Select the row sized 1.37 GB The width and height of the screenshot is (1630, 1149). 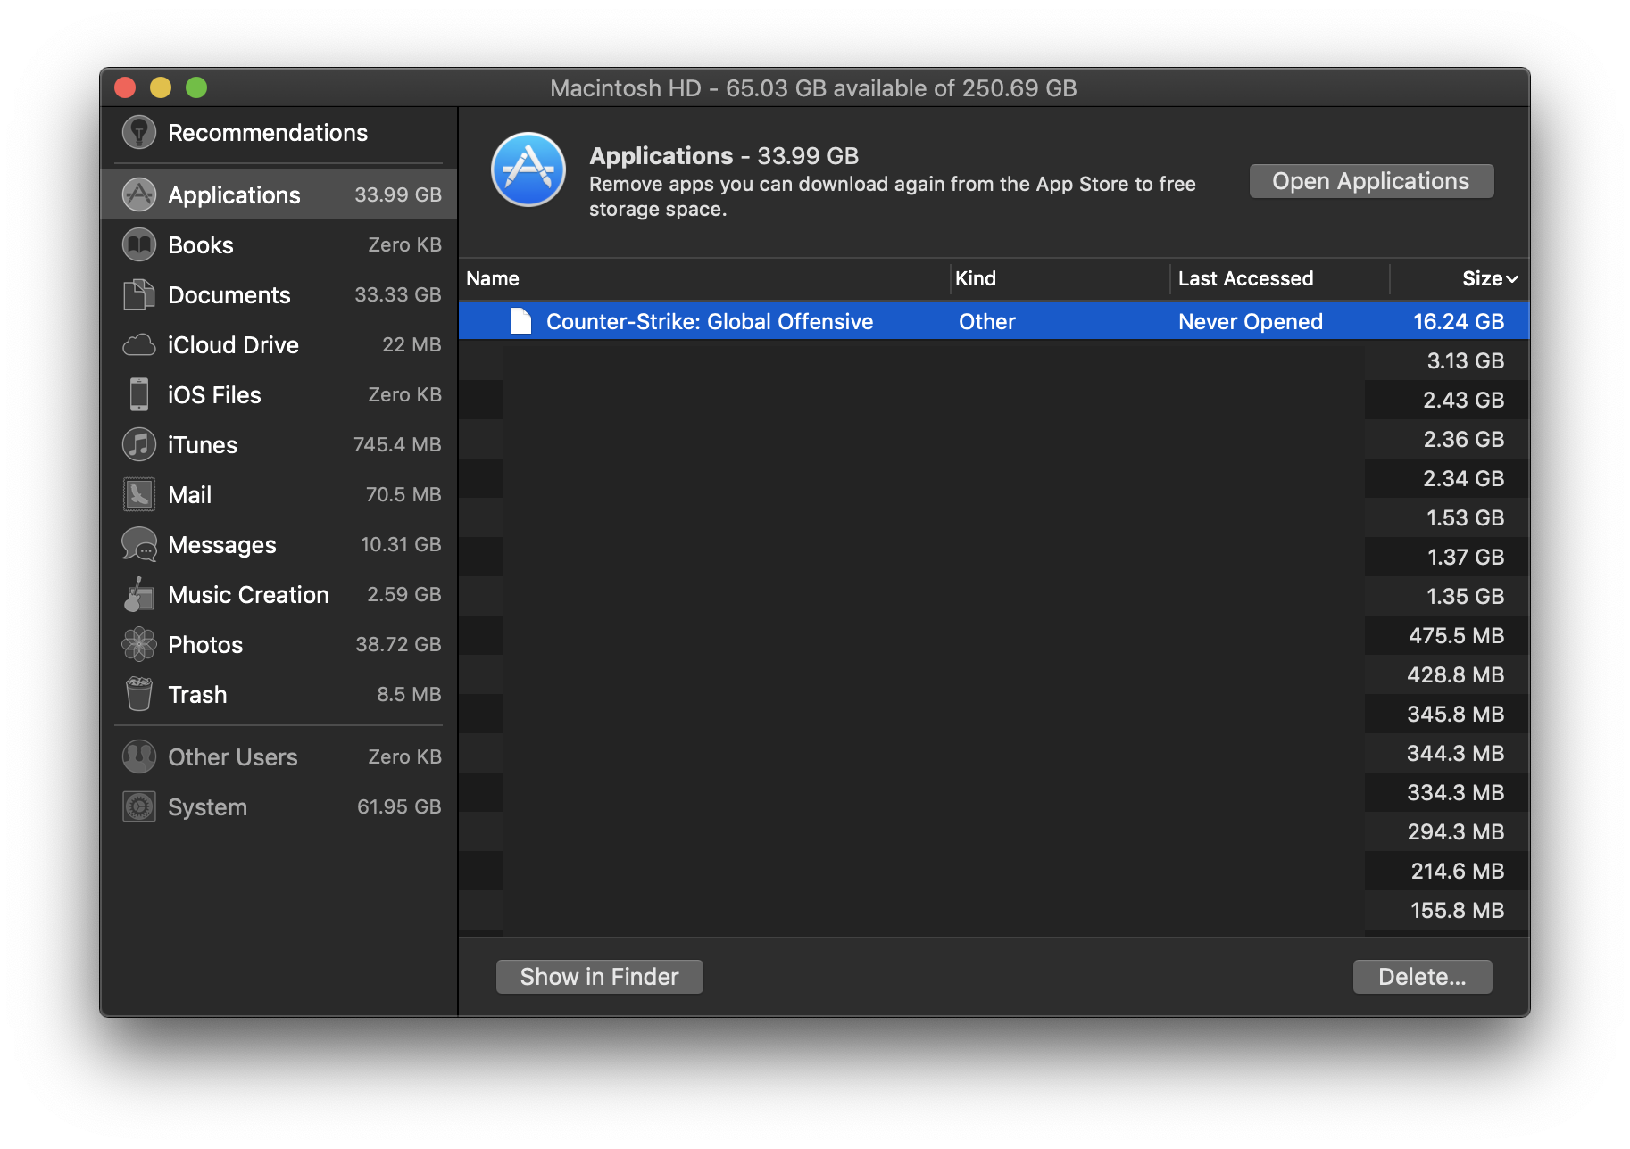click(x=994, y=557)
